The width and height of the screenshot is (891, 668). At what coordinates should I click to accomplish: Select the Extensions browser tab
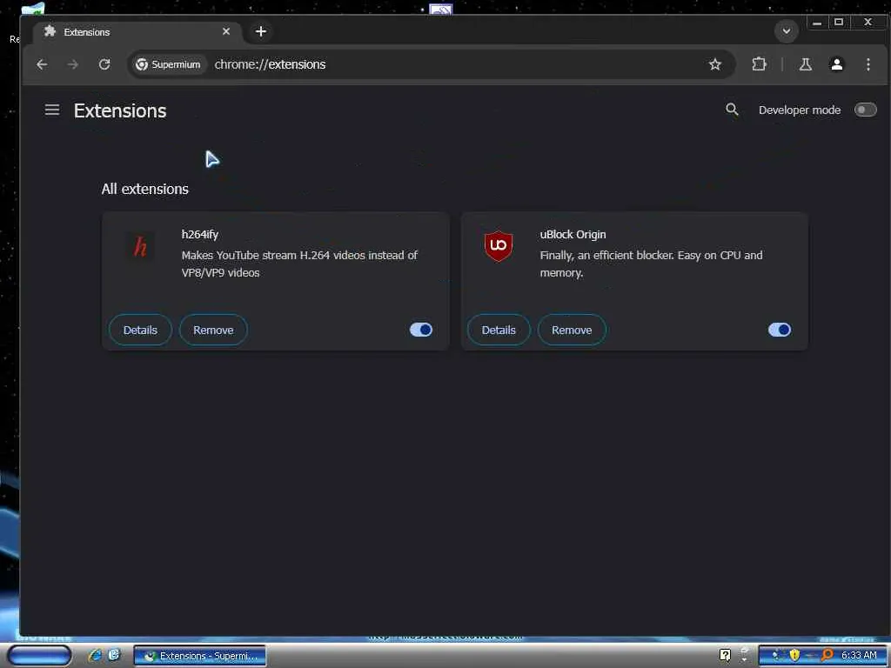tap(137, 32)
